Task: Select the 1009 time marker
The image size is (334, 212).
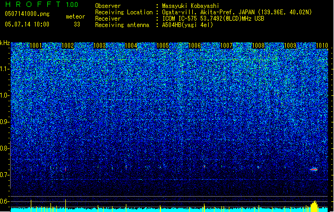Action: (290, 46)
